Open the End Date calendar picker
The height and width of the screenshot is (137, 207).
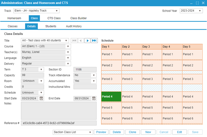(x=94, y=98)
